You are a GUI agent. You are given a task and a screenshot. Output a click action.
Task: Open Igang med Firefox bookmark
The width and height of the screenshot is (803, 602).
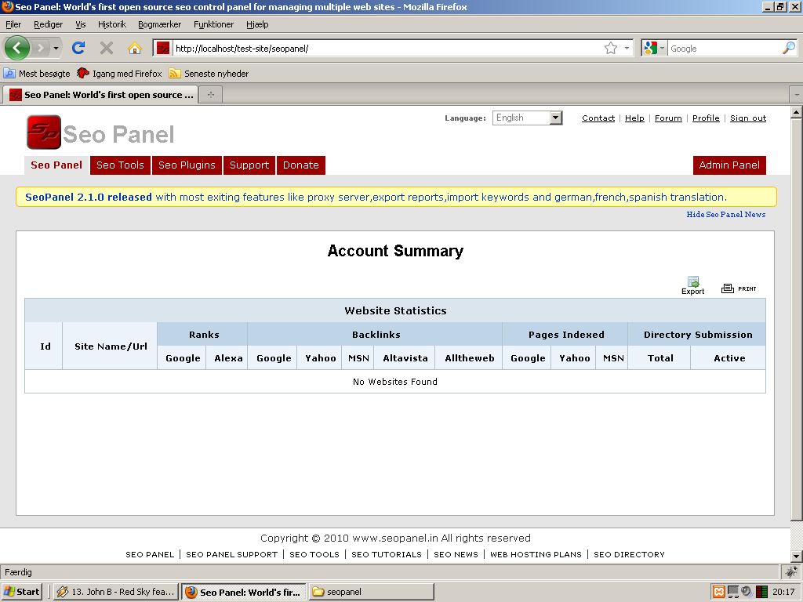(x=119, y=74)
